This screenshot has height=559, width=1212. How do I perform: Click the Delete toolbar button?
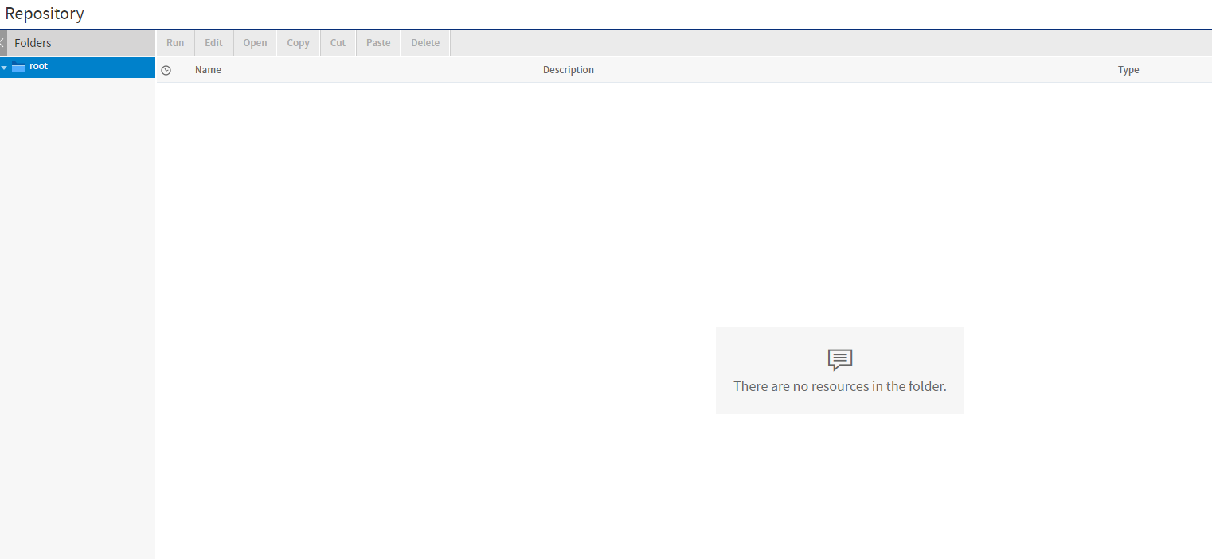[425, 43]
